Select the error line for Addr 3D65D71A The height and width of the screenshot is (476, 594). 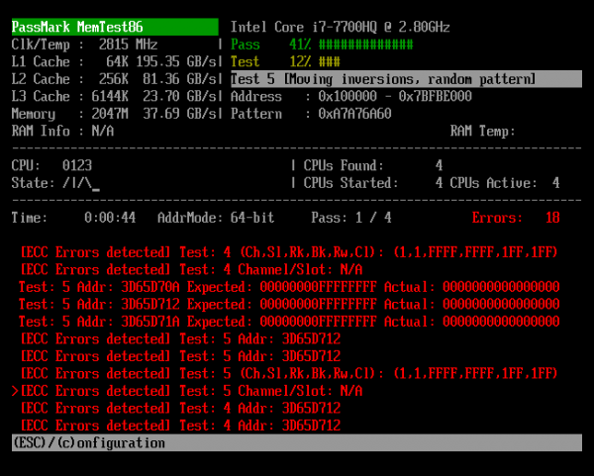point(289,322)
